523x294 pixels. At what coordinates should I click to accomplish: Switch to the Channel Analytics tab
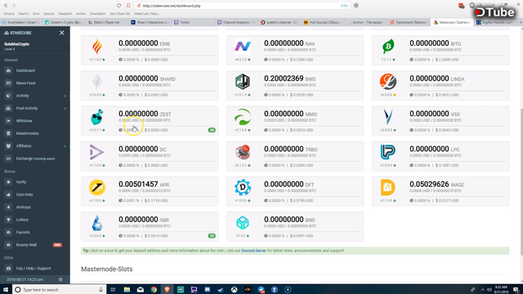pos(236,22)
